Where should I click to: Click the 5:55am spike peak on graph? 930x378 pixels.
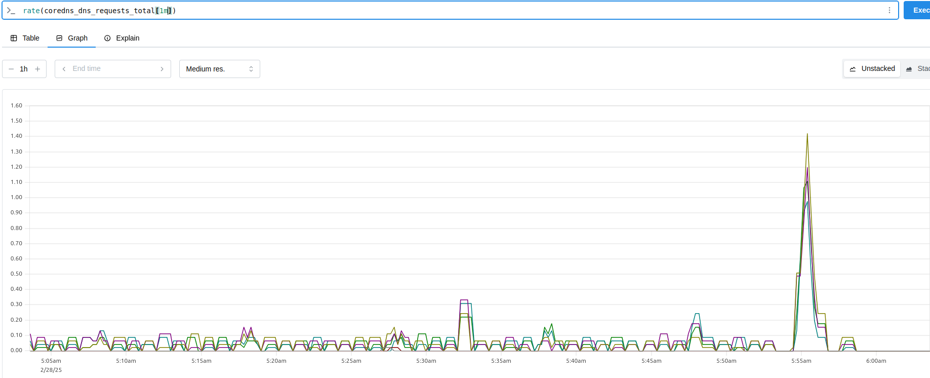(807, 134)
